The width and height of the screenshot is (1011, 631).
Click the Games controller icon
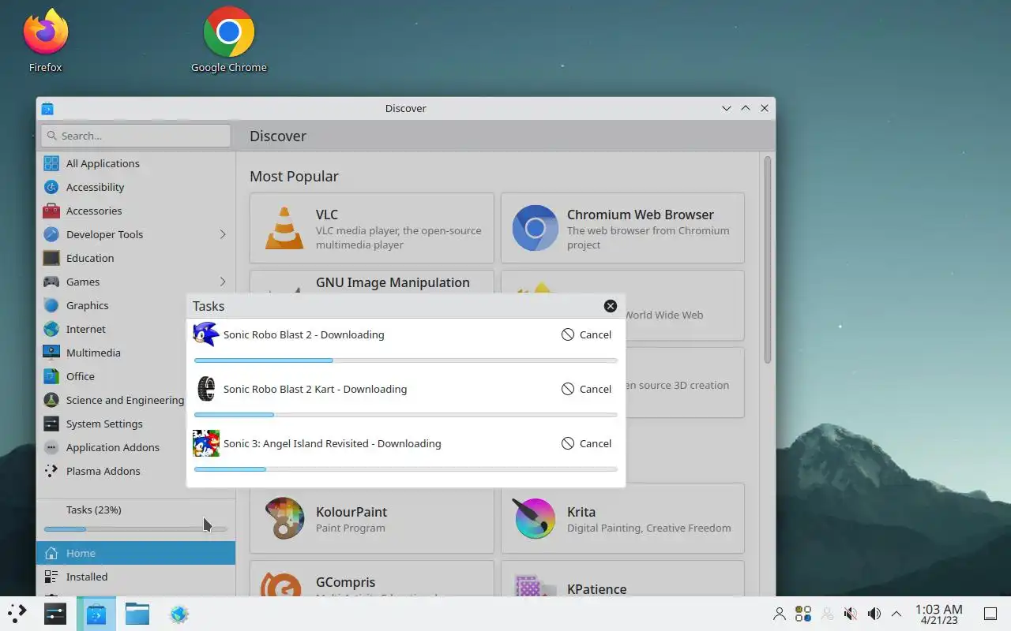tap(51, 282)
